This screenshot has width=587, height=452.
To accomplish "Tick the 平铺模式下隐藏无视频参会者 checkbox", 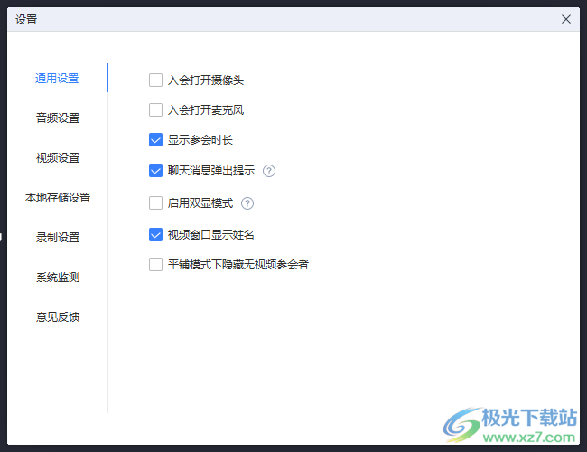I will pos(155,264).
